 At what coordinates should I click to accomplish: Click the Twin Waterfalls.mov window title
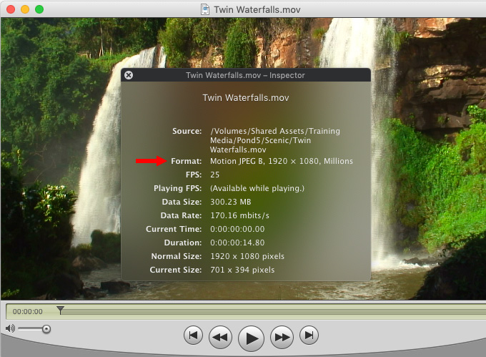(x=257, y=9)
